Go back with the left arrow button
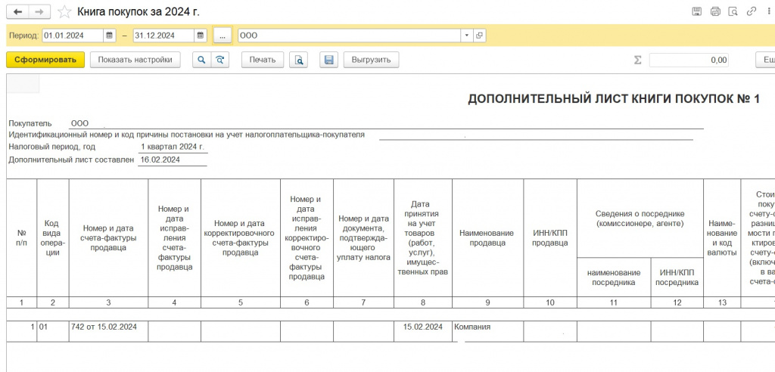This screenshot has height=372, width=775. pos(17,12)
